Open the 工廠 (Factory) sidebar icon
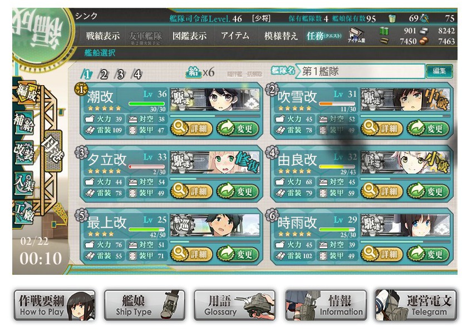The width and height of the screenshot is (462, 331). [24, 212]
